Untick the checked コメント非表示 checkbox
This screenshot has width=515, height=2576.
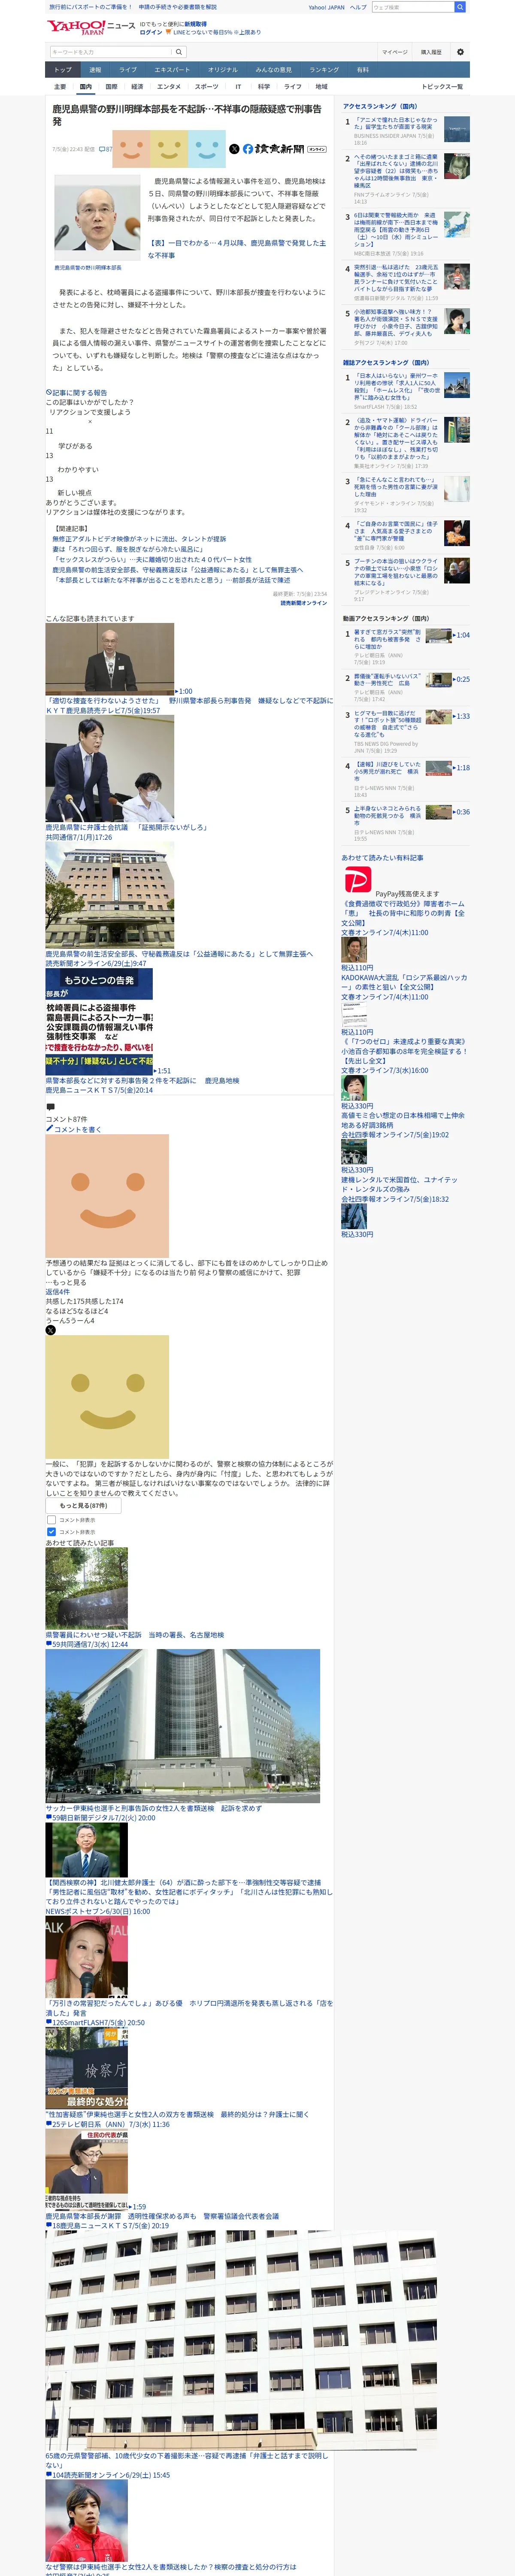point(51,1531)
